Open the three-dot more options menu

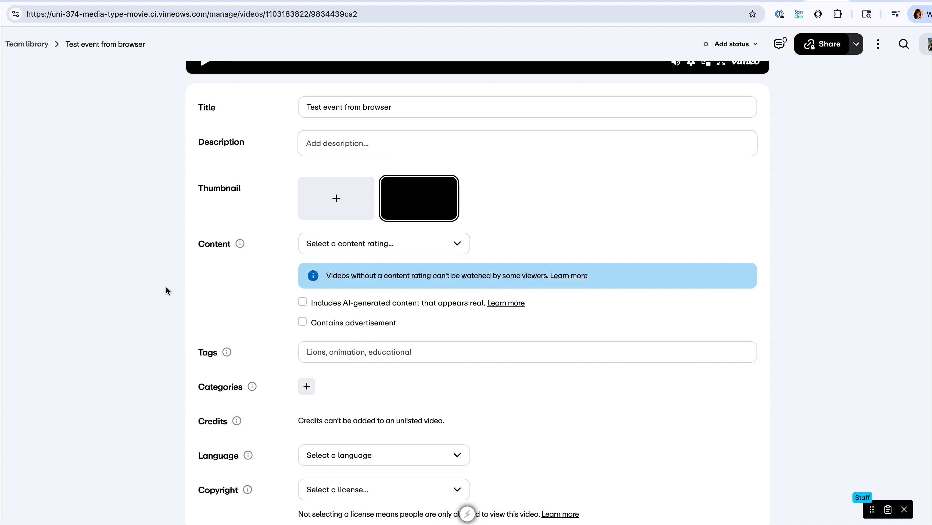pyautogui.click(x=878, y=44)
